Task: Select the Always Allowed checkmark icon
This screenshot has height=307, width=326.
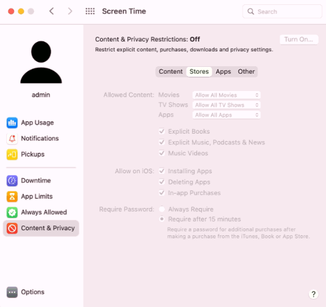Action: [12, 212]
